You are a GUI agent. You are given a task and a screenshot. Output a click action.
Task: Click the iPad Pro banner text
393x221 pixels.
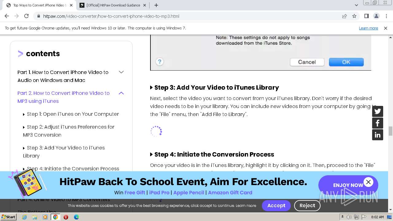coord(159,192)
